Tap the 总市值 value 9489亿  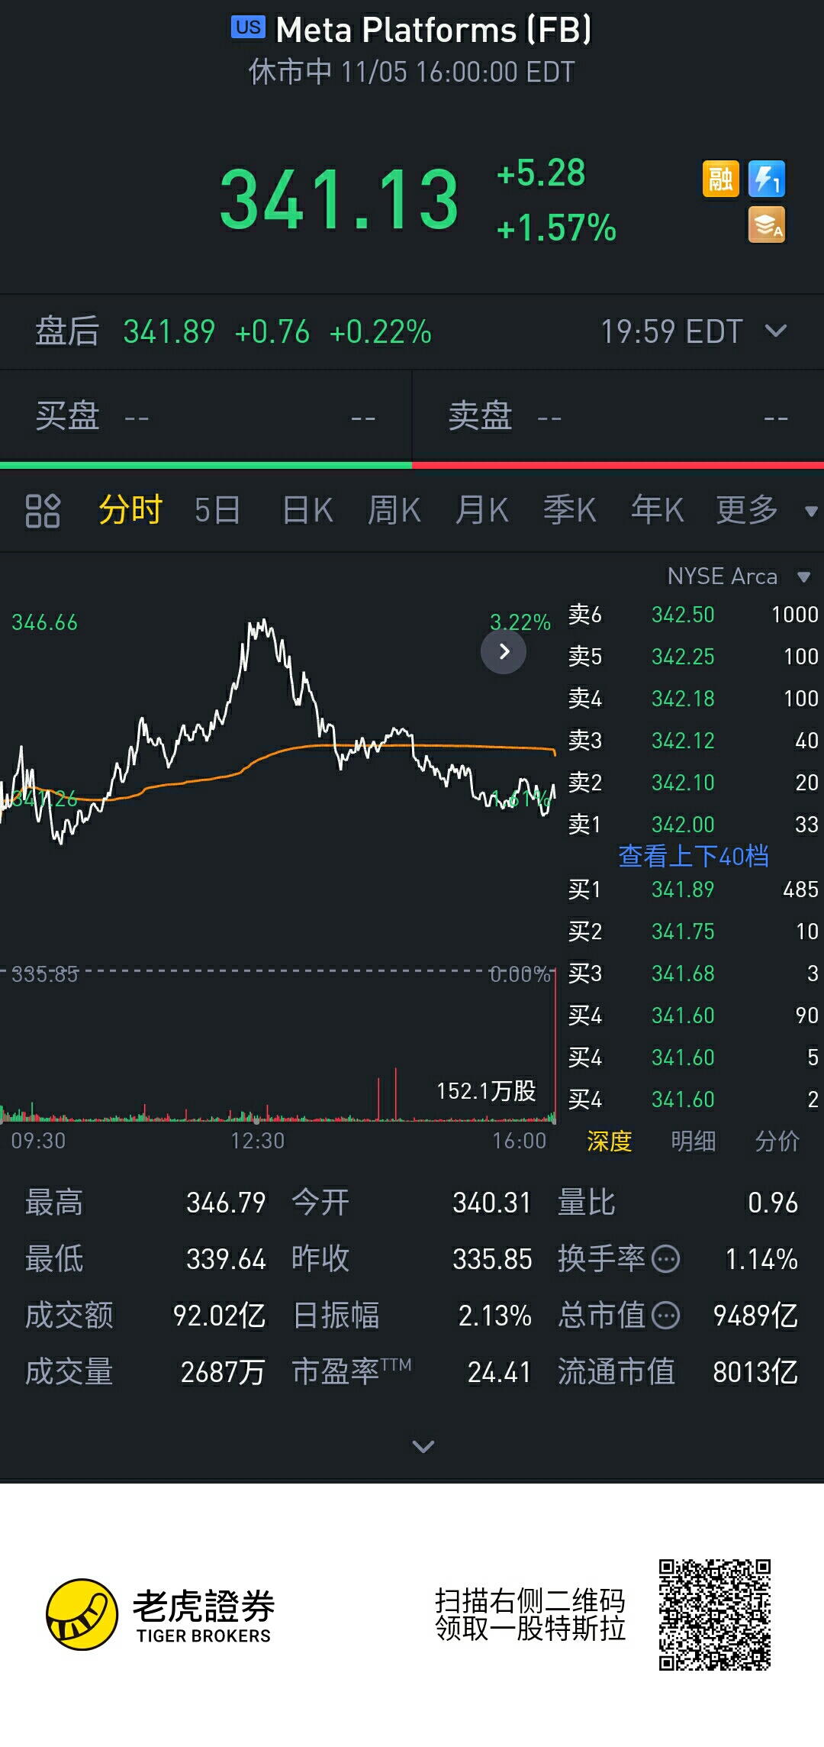755,1316
